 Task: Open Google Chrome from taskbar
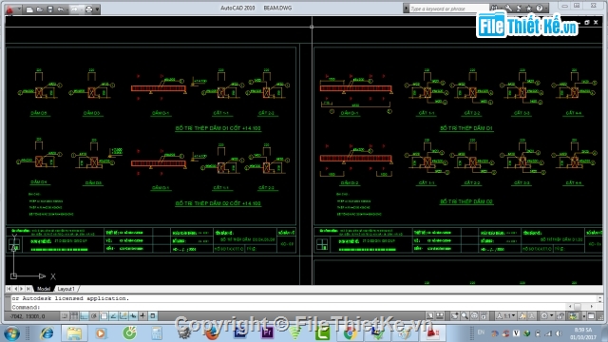350,333
